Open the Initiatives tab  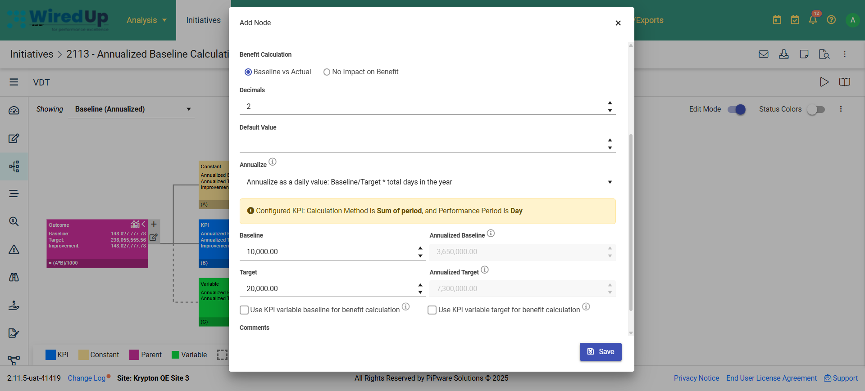pyautogui.click(x=204, y=20)
